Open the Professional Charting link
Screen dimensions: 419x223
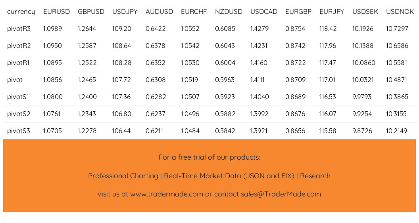pyautogui.click(x=123, y=176)
